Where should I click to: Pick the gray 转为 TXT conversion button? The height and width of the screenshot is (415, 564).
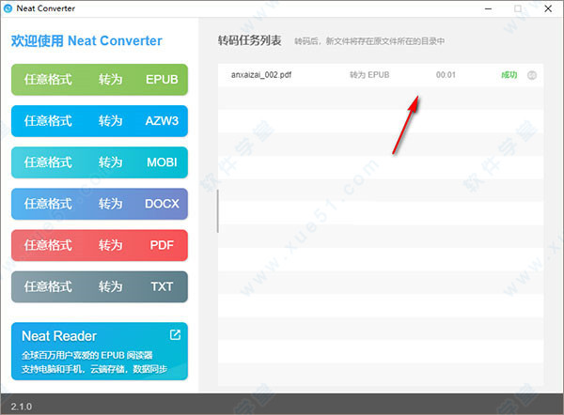[x=100, y=286]
